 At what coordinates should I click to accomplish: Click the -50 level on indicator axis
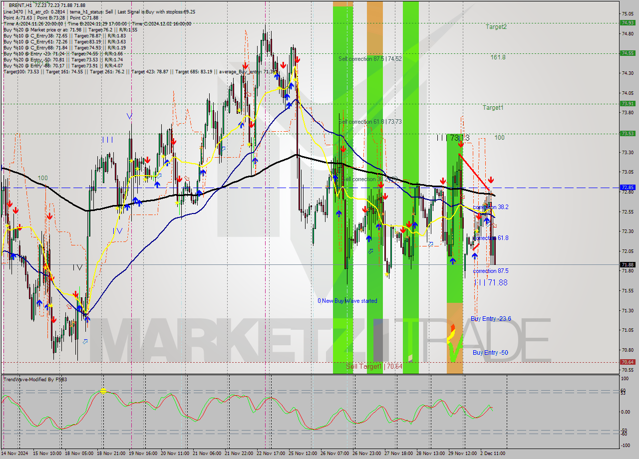624,431
